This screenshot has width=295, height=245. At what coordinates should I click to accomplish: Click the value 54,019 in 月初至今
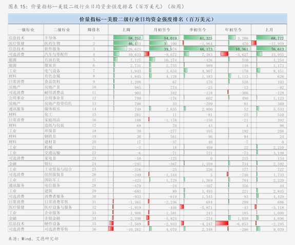pyautogui.click(x=170, y=38)
